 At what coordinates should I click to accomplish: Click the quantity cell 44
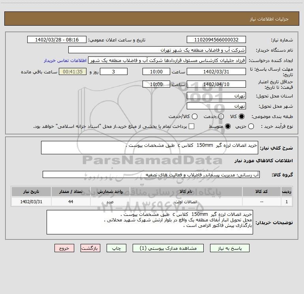[x=71, y=202]
